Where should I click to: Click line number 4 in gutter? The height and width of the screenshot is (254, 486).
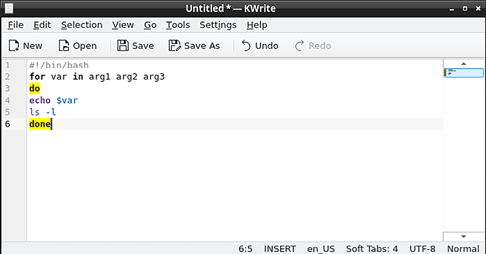click(x=7, y=100)
